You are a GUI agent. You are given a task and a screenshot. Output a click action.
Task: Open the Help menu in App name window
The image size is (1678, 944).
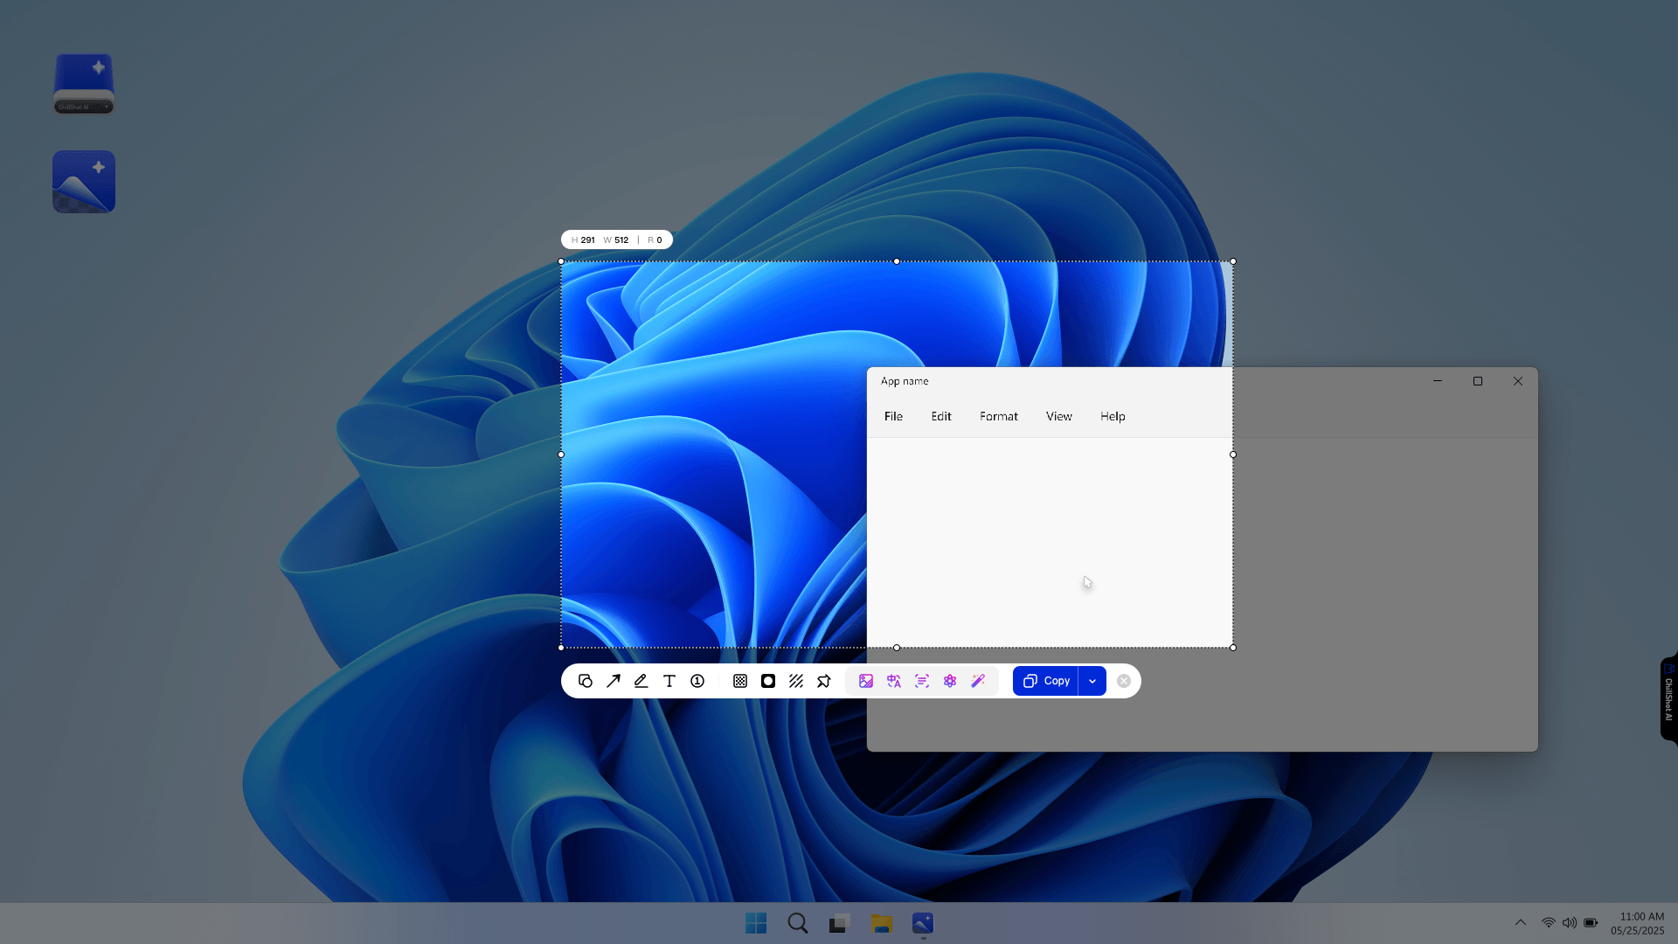[x=1113, y=416]
